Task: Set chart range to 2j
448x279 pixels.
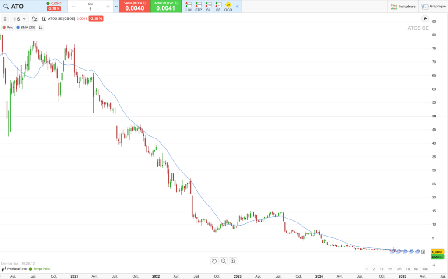Action: [374, 269]
